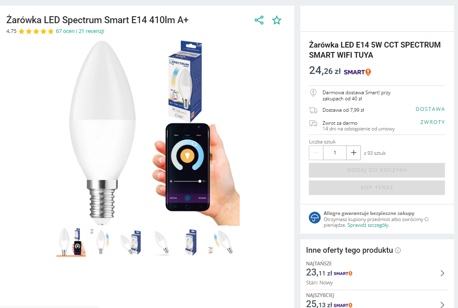Click the delivery truck icon
Image resolution: width=458 pixels, height=308 pixels.
[313, 110]
